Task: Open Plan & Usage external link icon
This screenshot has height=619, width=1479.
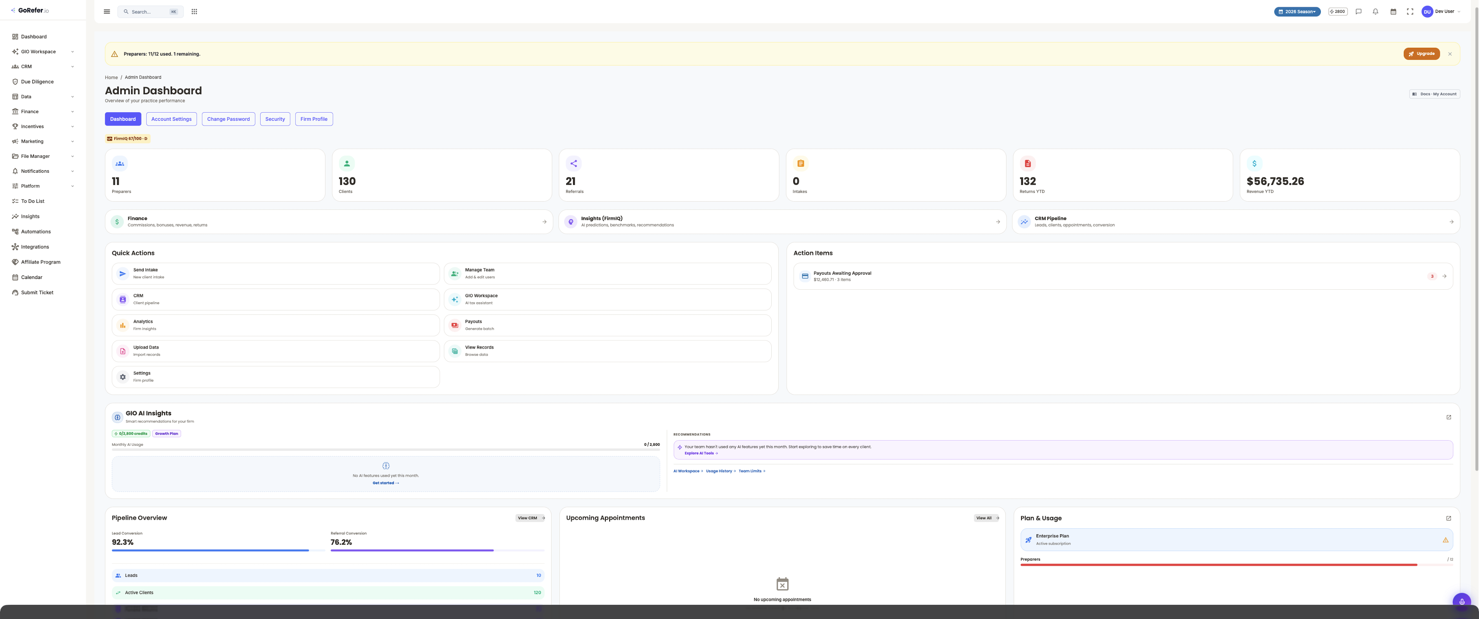Action: 1448,518
